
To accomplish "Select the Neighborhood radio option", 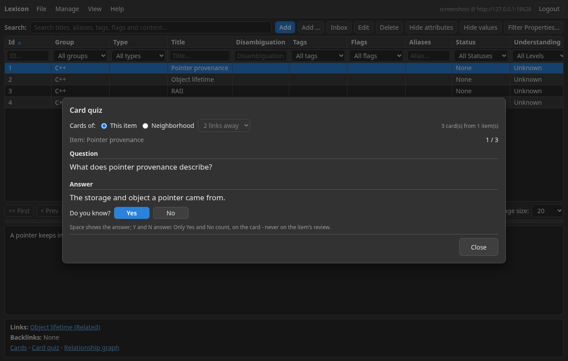I will coord(145,126).
